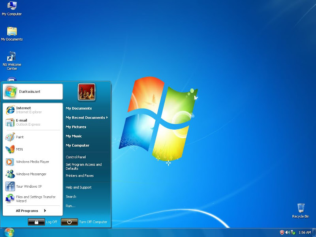This screenshot has width=316, height=237.
Task: Launch MSN from the Start menu
Action: pyautogui.click(x=19, y=149)
